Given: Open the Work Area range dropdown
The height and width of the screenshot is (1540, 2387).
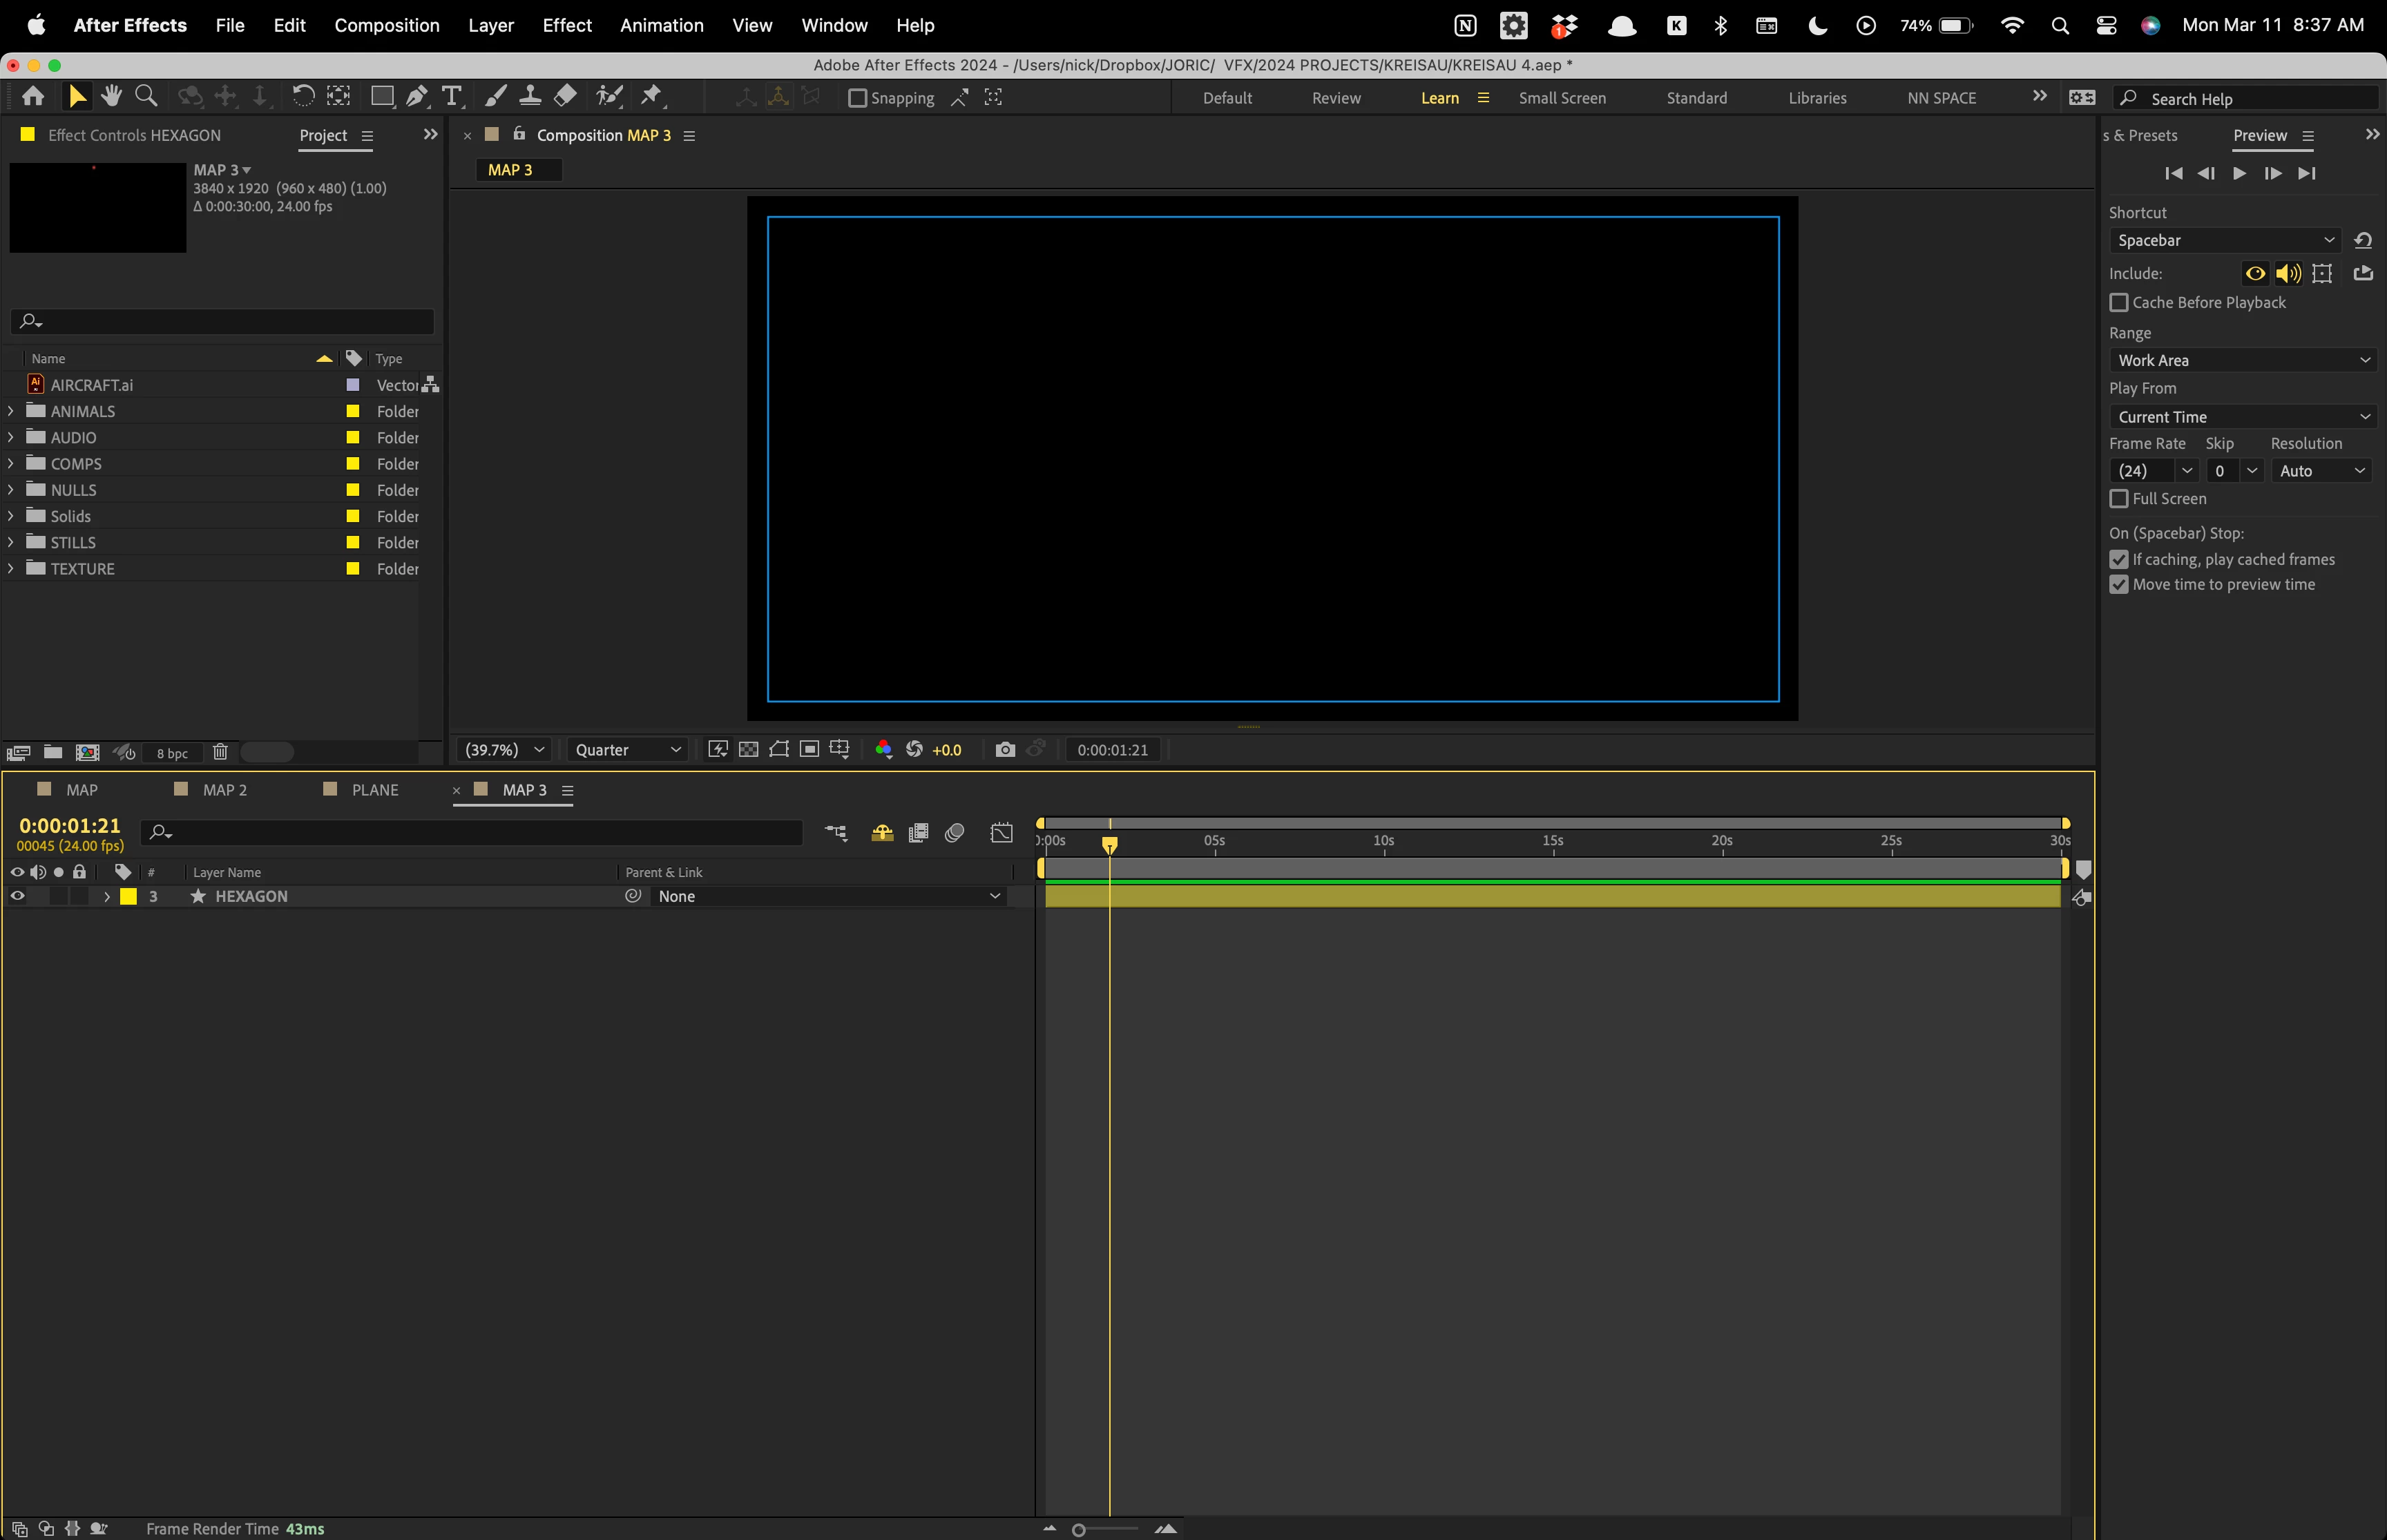Looking at the screenshot, I should click(x=2241, y=360).
